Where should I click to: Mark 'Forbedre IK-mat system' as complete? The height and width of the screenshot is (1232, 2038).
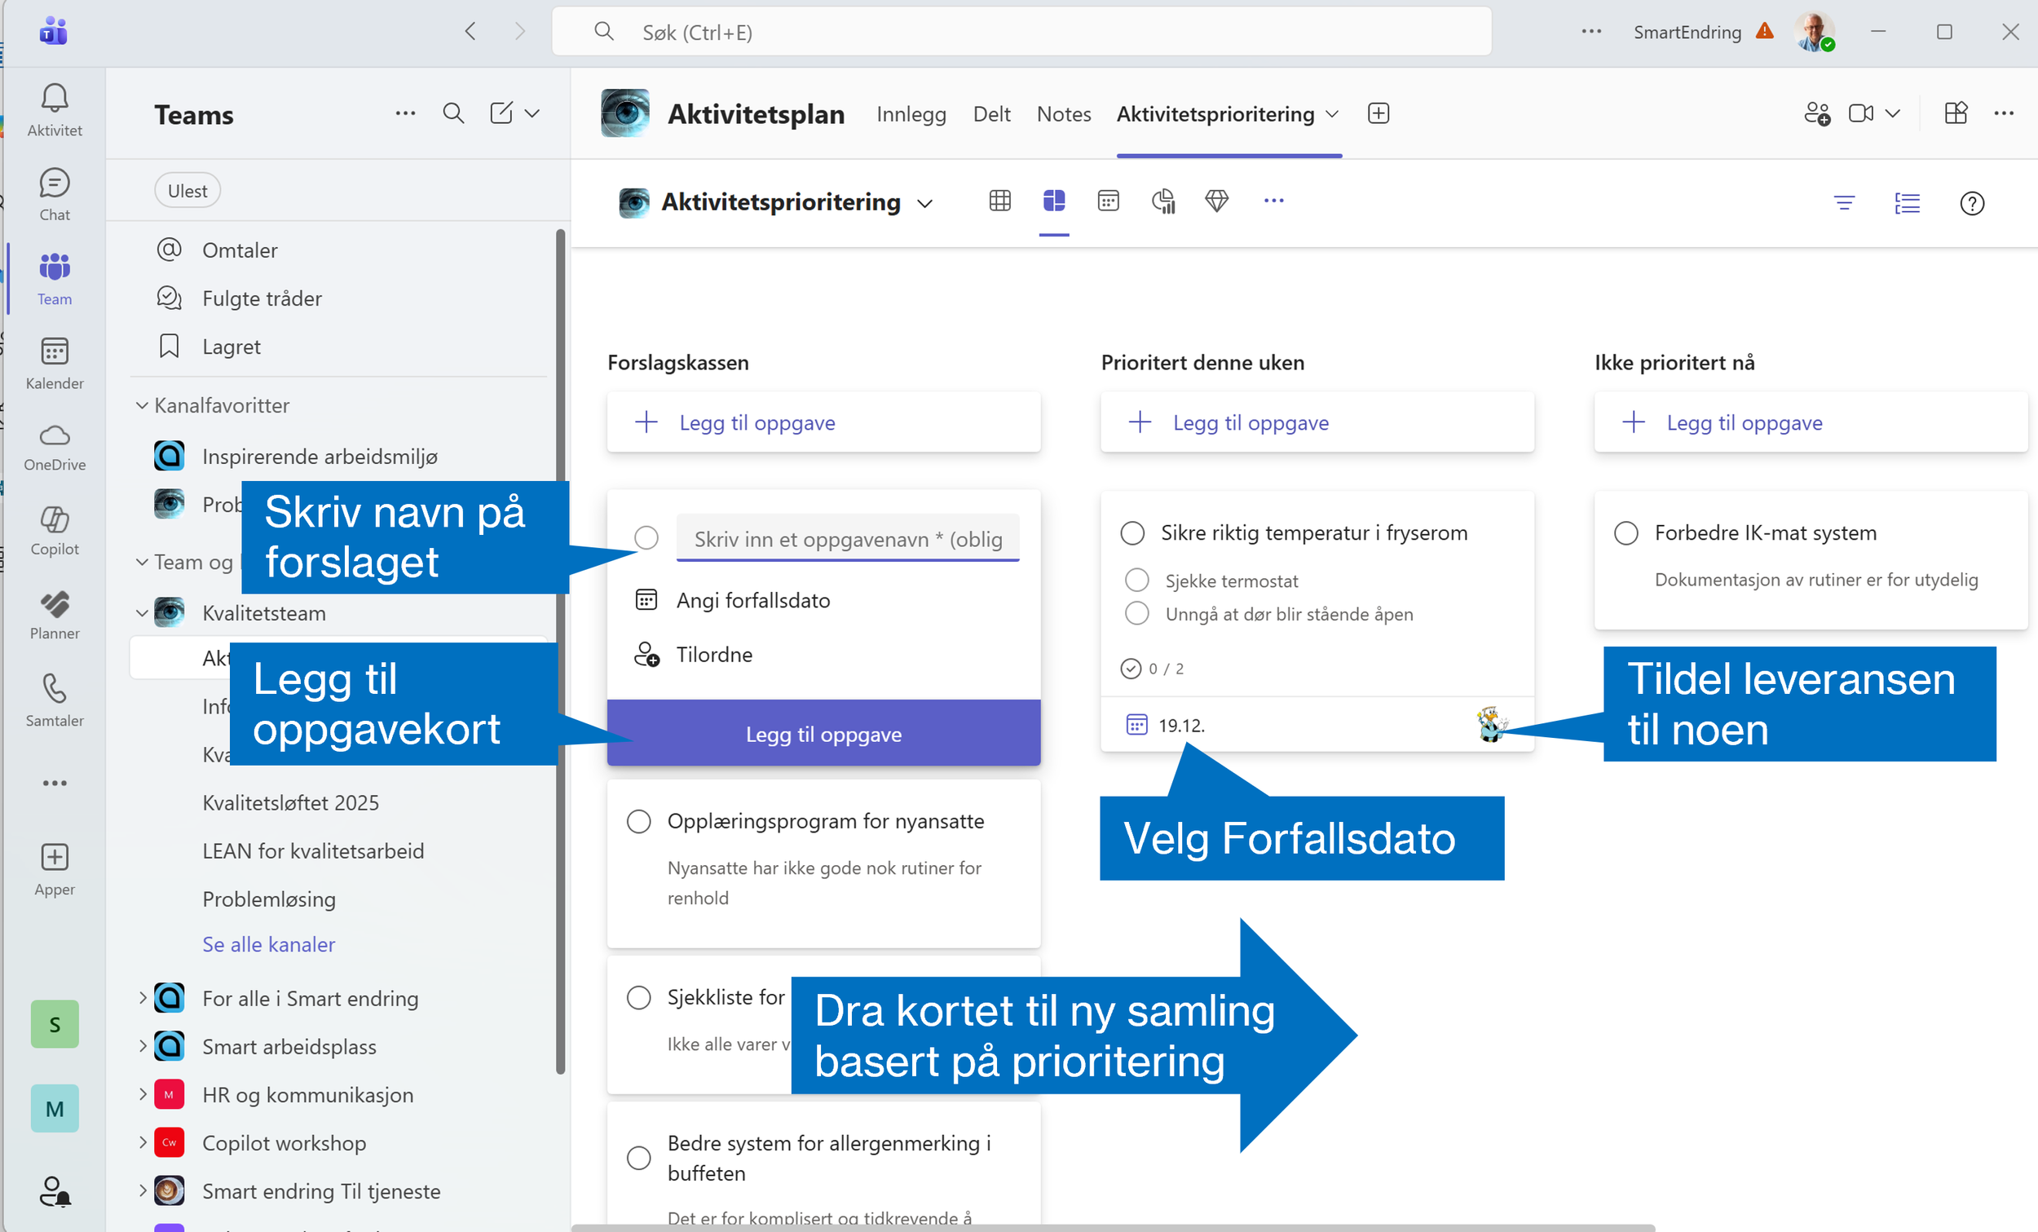pos(1626,533)
